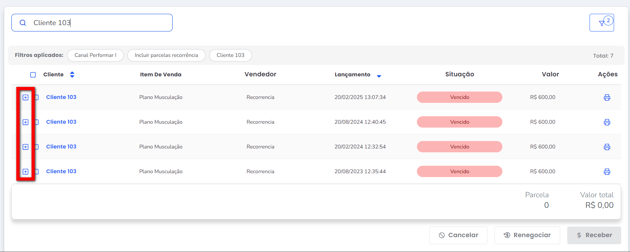Expand the first Cliente 103 row
This screenshot has height=252, width=630.
click(x=26, y=98)
